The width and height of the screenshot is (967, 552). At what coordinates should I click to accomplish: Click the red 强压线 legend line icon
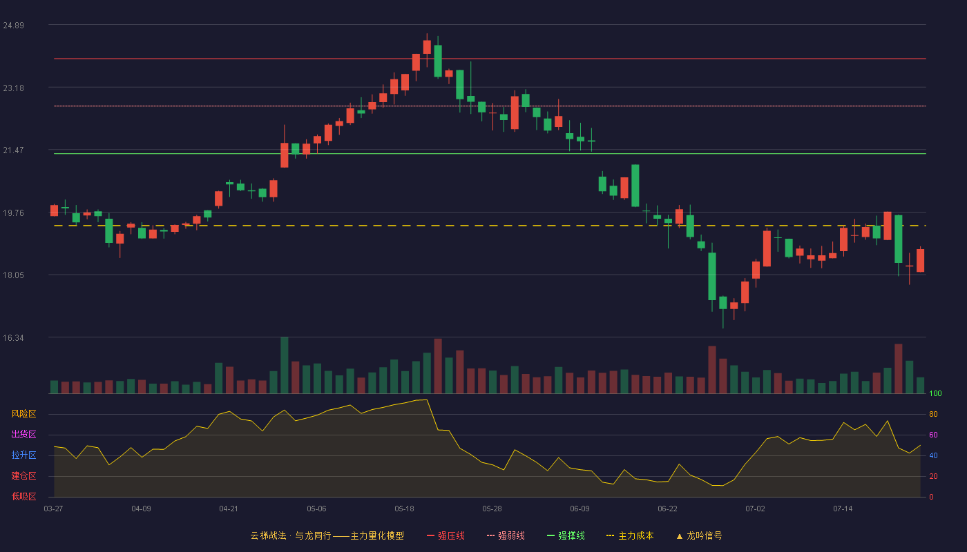(430, 535)
